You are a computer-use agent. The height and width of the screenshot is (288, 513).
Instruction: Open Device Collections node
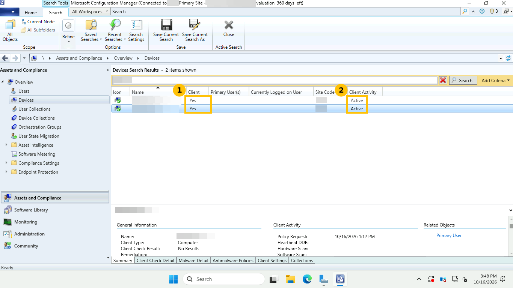tap(36, 118)
